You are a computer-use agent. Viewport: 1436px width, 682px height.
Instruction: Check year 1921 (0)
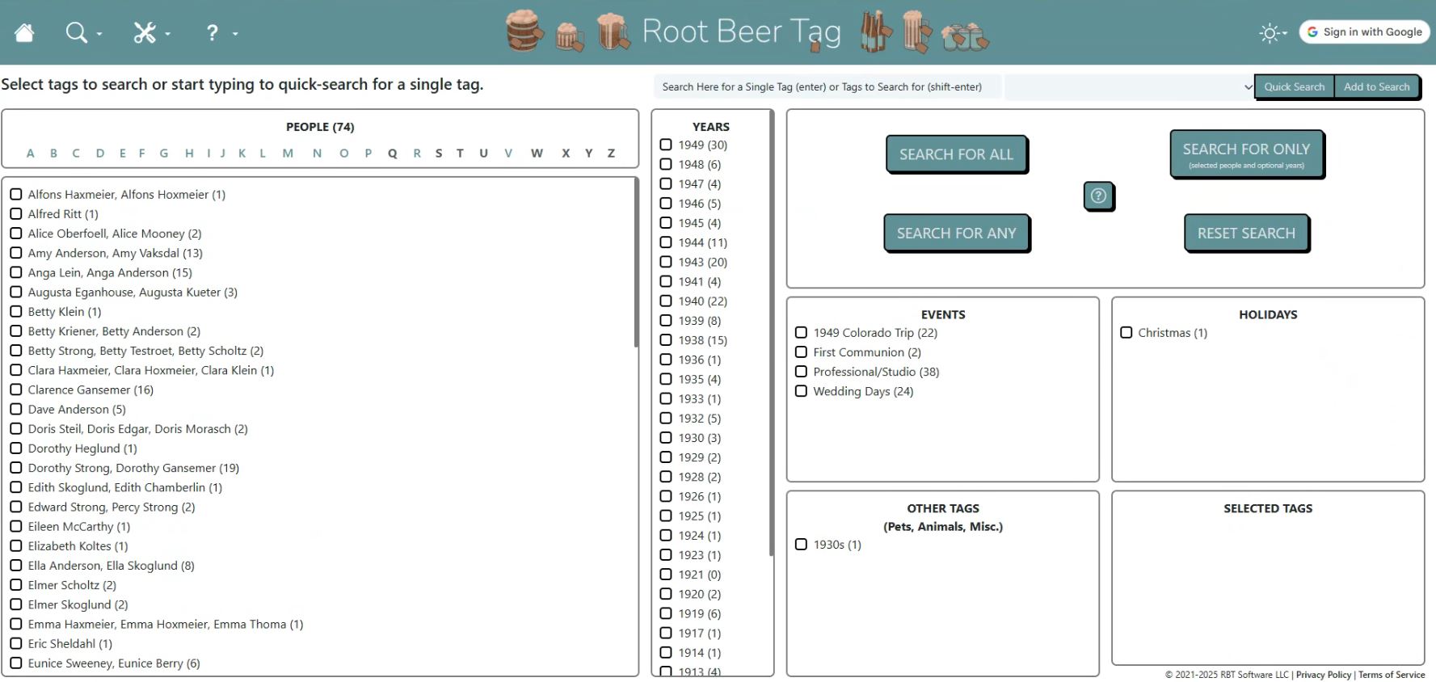(x=666, y=575)
